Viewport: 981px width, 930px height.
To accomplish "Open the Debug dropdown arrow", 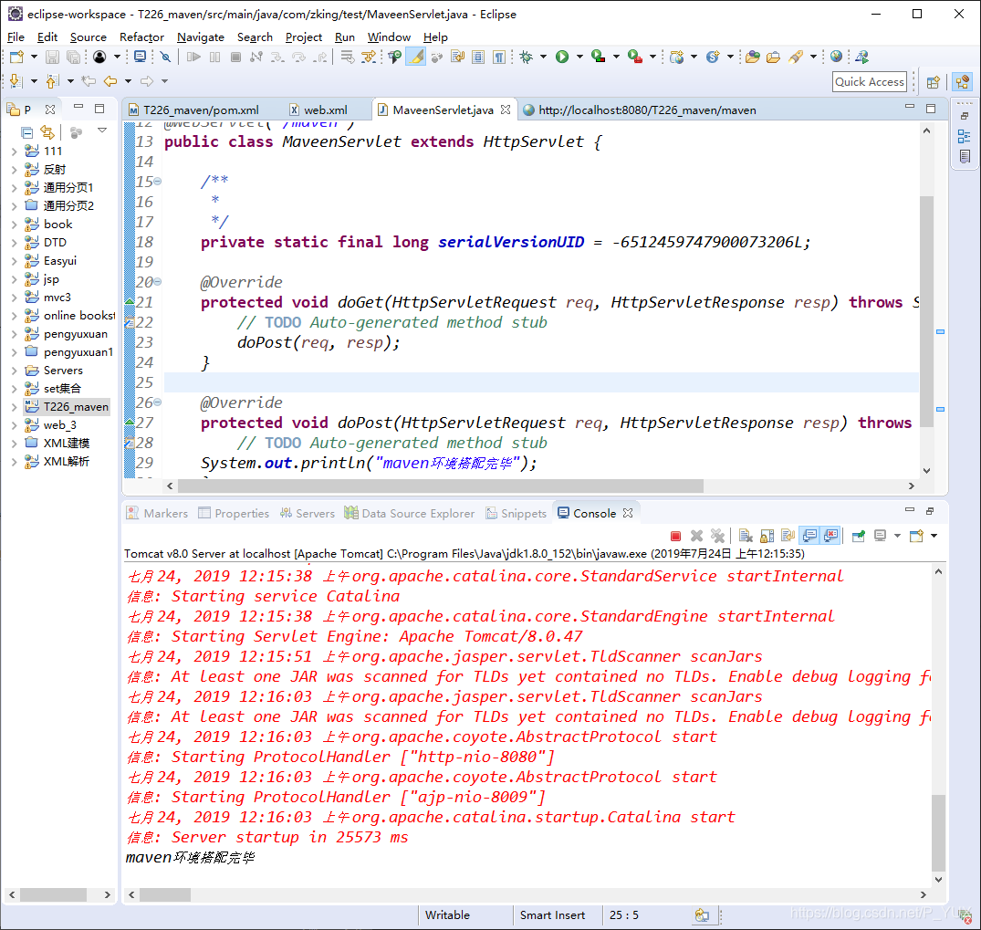I will tap(543, 57).
